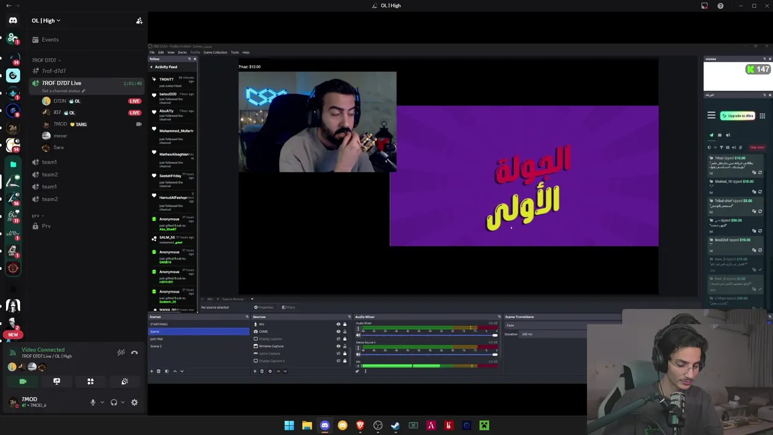Open Discord user settings gear
The image size is (773, 435).
point(134,402)
